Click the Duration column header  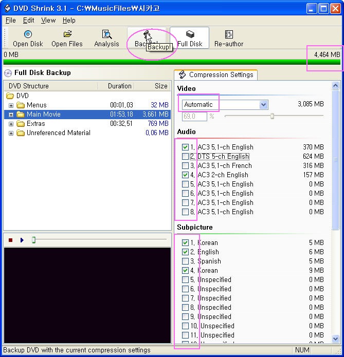pos(116,86)
